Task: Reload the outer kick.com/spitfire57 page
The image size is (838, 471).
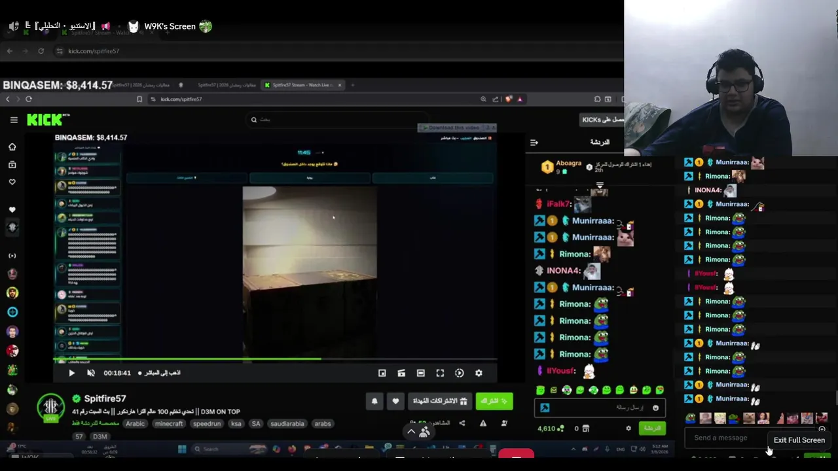Action: (41, 51)
